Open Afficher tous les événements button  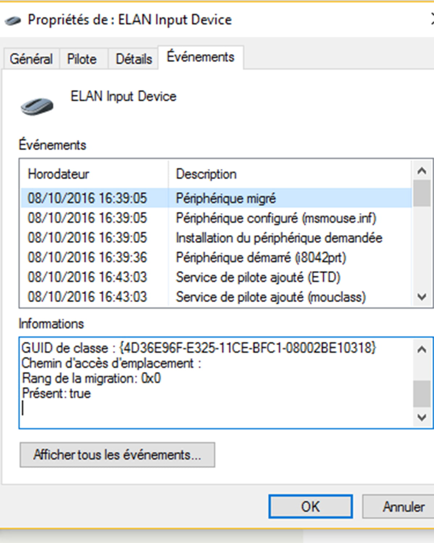click(117, 455)
